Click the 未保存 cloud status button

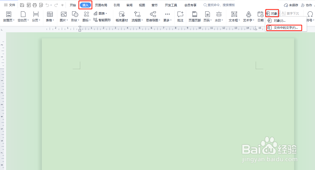point(291,5)
